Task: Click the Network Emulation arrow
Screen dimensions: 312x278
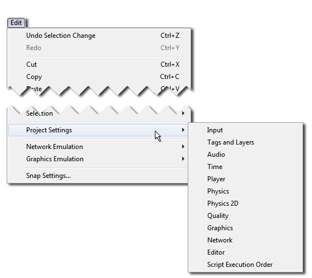Action: point(183,147)
